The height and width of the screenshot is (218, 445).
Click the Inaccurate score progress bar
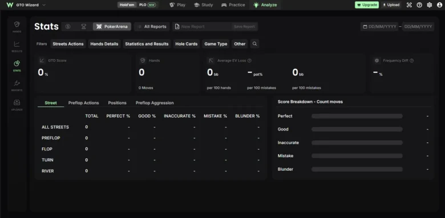(x=357, y=143)
